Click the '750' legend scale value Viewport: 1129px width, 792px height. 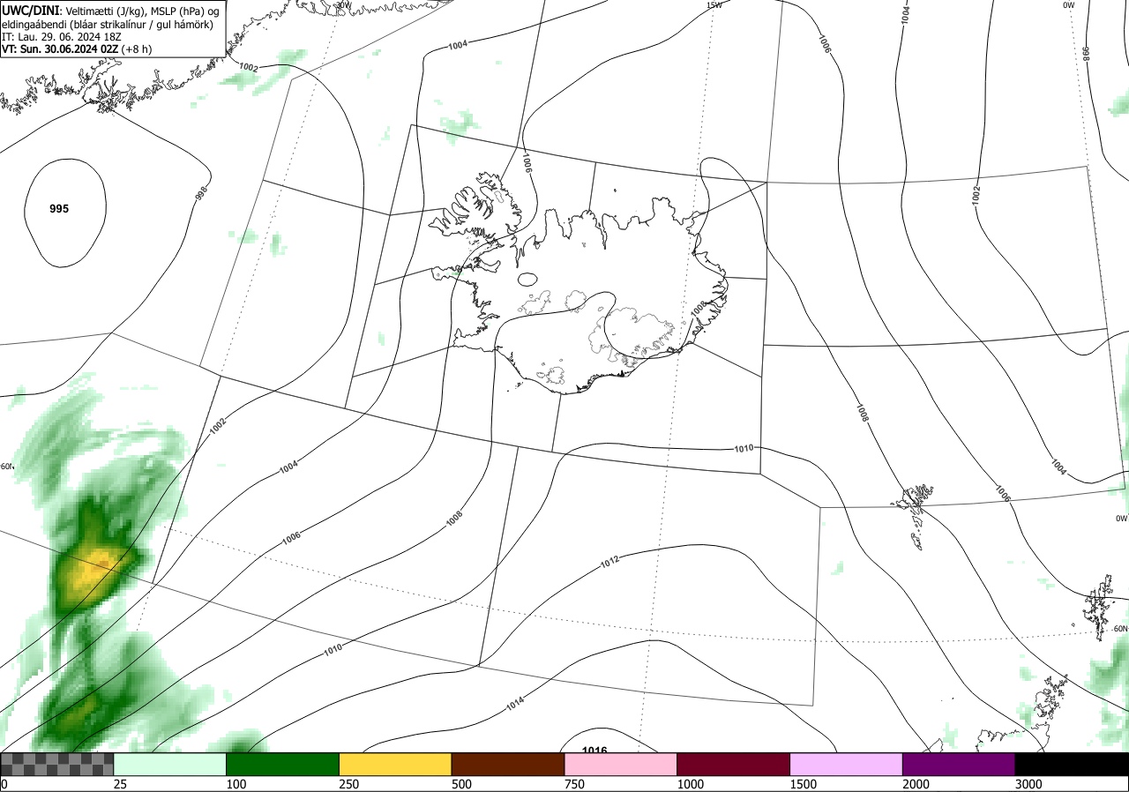coord(574,784)
